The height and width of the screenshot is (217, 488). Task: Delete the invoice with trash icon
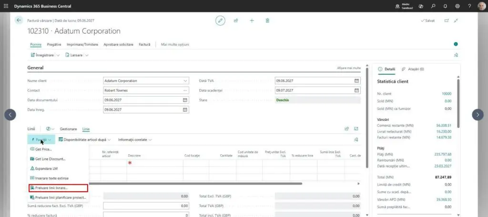pyautogui.click(x=267, y=20)
